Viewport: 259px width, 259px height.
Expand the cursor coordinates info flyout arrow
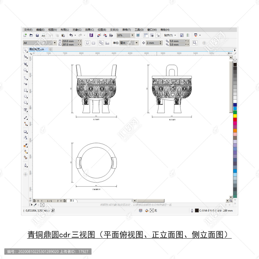pyautogui.click(x=53, y=210)
